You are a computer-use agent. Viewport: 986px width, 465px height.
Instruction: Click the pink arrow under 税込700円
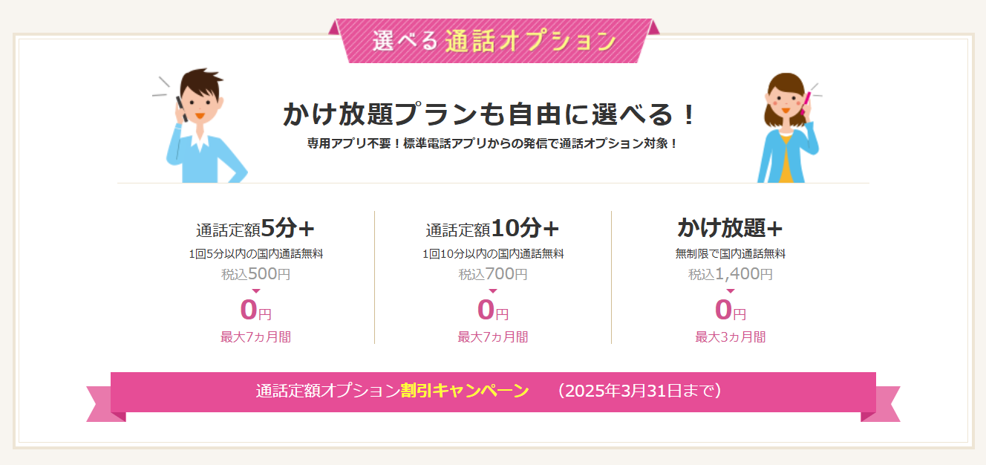click(493, 290)
